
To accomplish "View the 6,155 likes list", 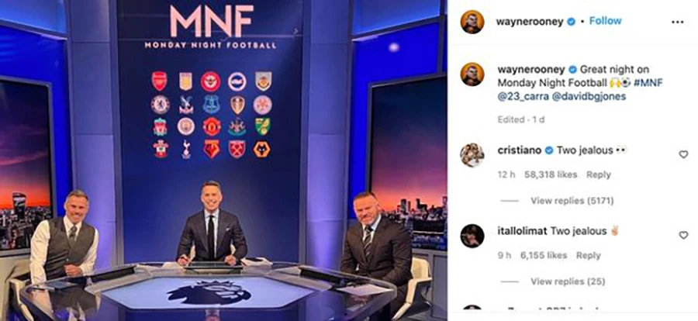I will coord(544,256).
